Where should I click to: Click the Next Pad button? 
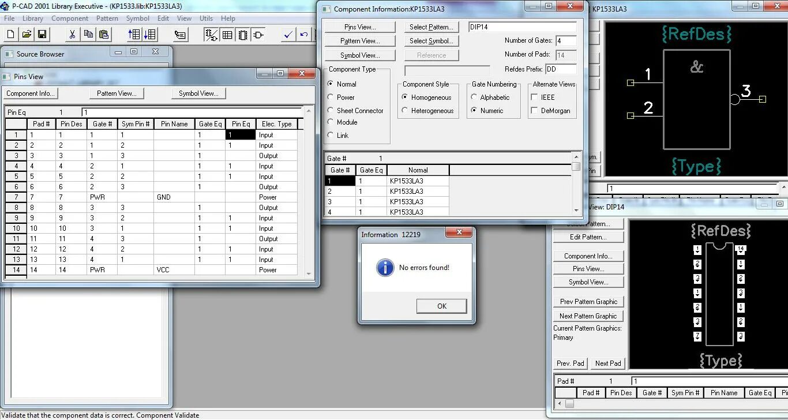coord(607,363)
